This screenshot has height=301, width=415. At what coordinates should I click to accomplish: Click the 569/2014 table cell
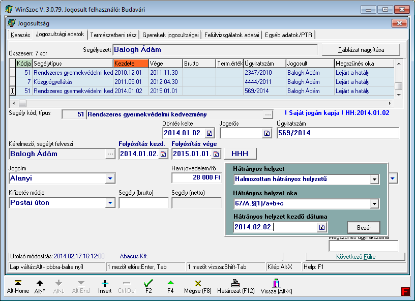tap(264, 91)
